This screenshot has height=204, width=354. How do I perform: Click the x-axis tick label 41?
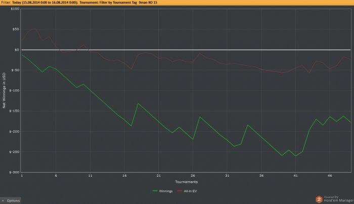point(295,175)
